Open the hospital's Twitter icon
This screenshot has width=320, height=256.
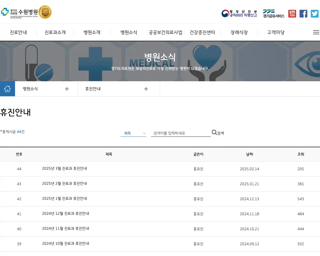(x=314, y=13)
